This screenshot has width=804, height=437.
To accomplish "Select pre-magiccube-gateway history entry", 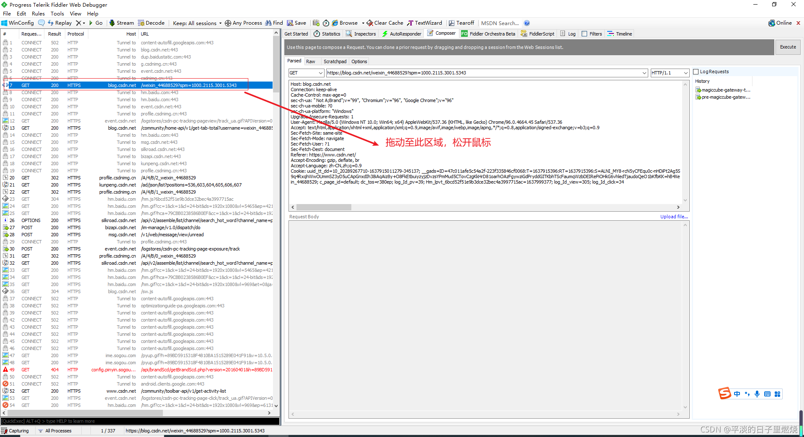I will tap(723, 97).
